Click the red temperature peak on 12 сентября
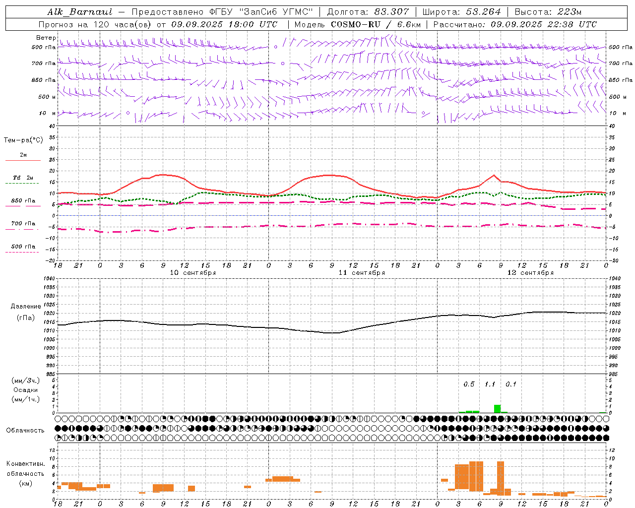The height and width of the screenshot is (508, 635). pyautogui.click(x=494, y=175)
